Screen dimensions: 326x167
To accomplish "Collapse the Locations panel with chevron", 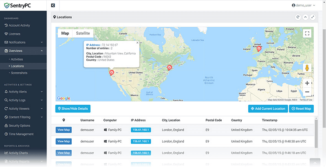I will [x=305, y=17].
